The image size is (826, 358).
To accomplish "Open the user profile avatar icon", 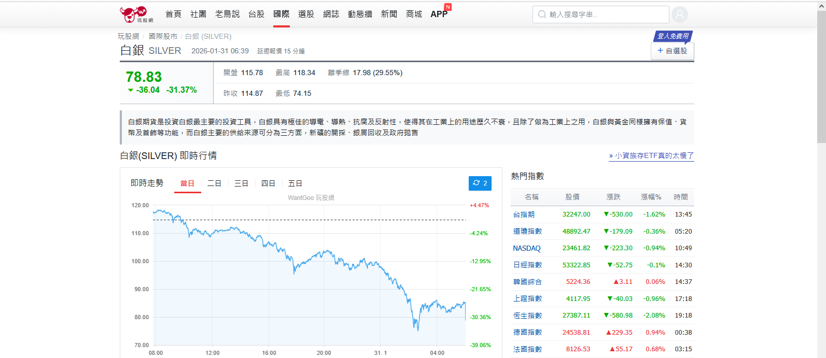I will pyautogui.click(x=679, y=15).
